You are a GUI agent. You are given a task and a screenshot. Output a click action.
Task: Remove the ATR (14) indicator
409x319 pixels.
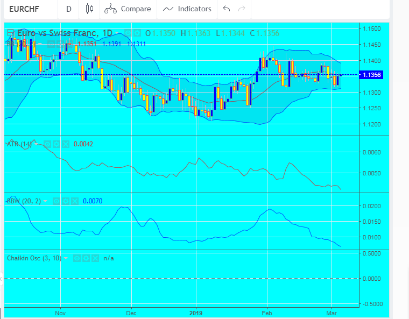pyautogui.click(x=65, y=144)
